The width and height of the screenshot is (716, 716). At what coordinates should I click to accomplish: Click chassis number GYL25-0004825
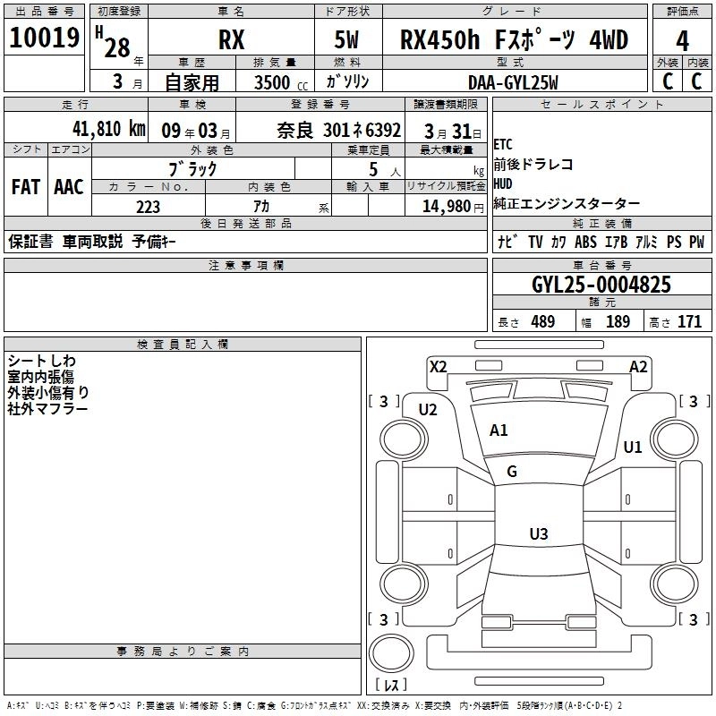[x=601, y=285]
